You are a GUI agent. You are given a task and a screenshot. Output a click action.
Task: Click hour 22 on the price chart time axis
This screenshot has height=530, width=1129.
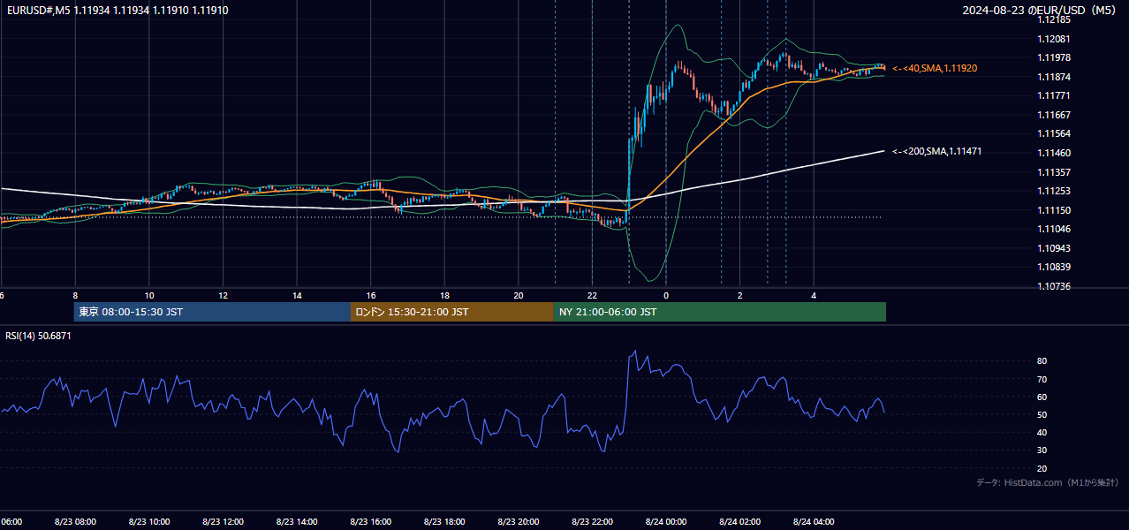click(x=592, y=295)
